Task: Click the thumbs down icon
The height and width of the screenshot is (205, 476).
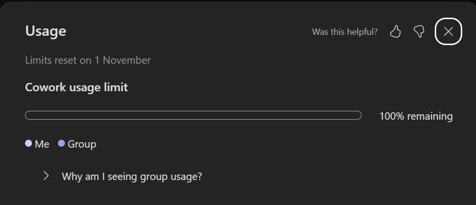Action: click(419, 31)
